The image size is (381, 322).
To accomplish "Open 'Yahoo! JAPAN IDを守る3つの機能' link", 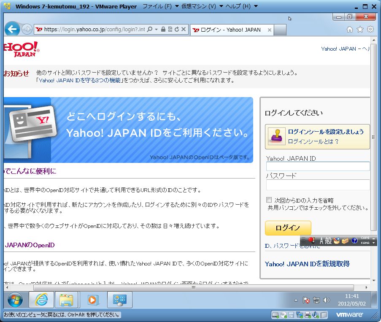I will [x=80, y=80].
